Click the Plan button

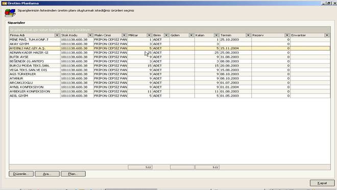(x=73, y=174)
